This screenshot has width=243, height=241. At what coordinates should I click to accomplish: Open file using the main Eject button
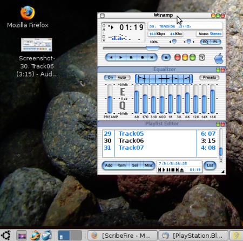tap(166, 58)
